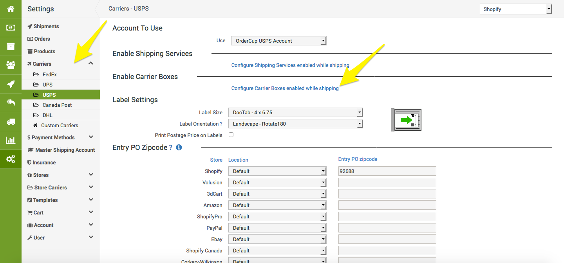The image size is (564, 263).
Task: Open the Ebay row Location dropdown
Action: pyautogui.click(x=277, y=239)
